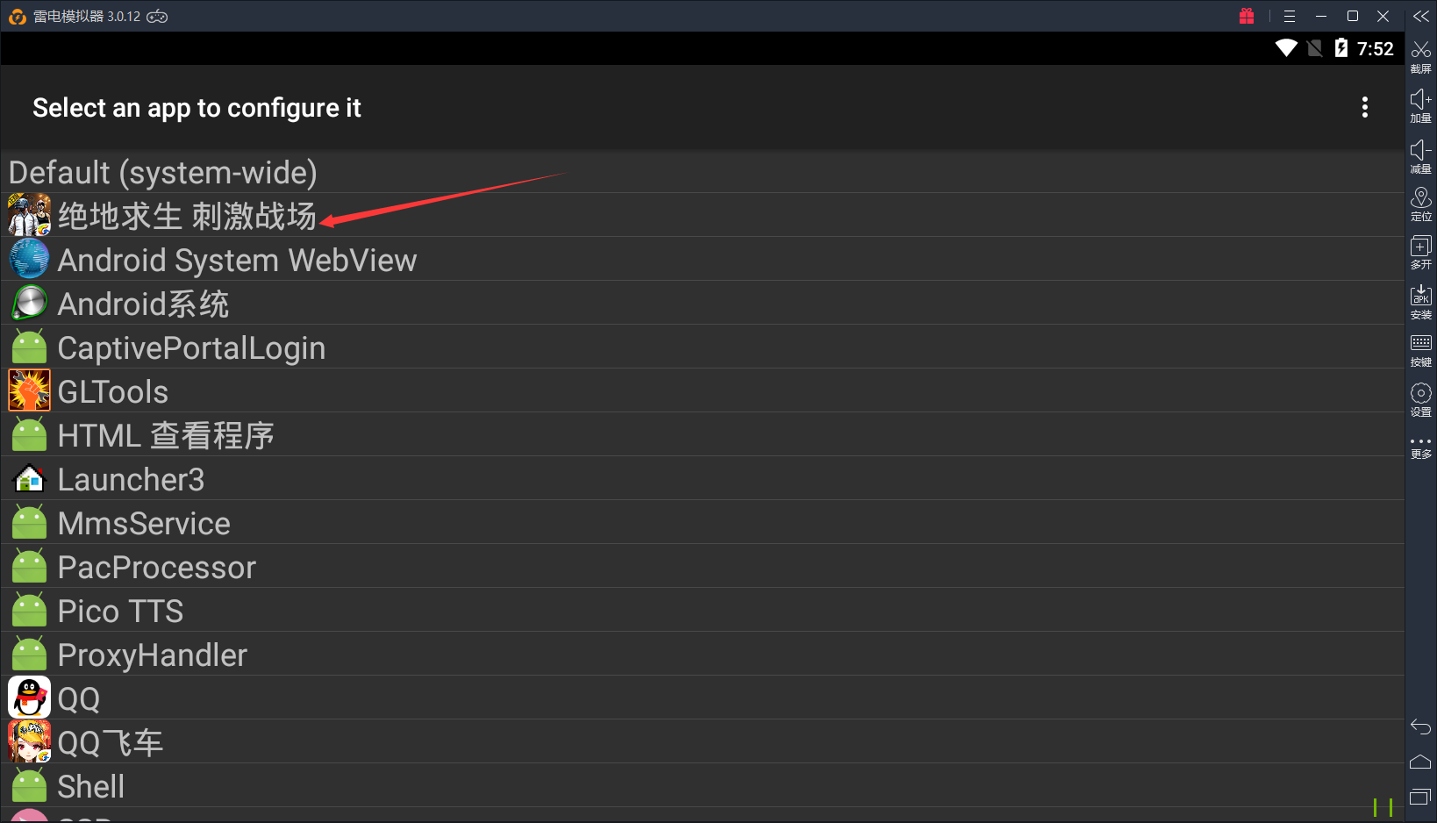The width and height of the screenshot is (1437, 823).
Task: Open the emulator hamburger menu
Action: coord(1289,17)
